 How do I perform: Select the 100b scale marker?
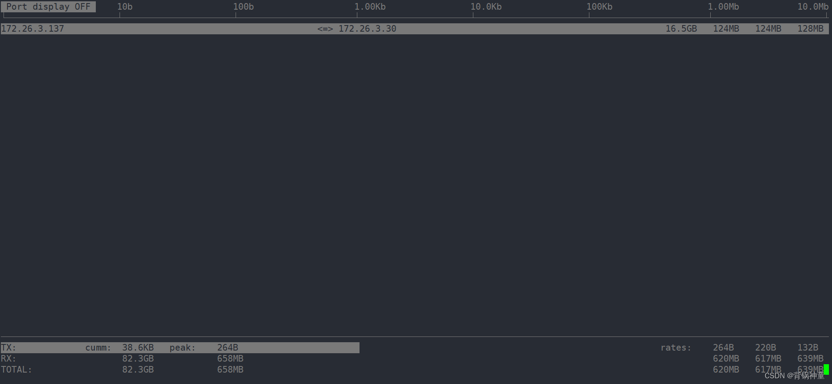(243, 7)
